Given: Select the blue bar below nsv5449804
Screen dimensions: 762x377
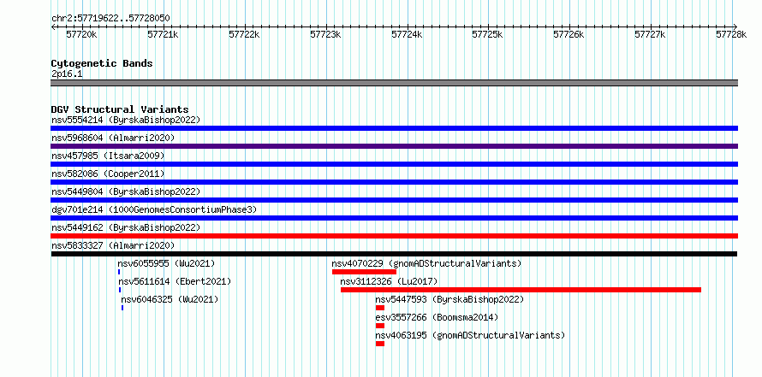Looking at the screenshot, I should 394,200.
